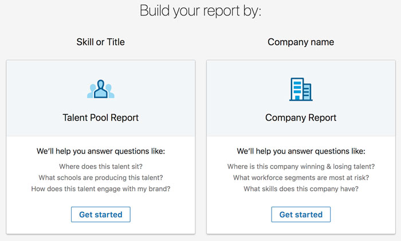
Task: Click "What workforce segments are most at risk?"
Action: point(301,178)
